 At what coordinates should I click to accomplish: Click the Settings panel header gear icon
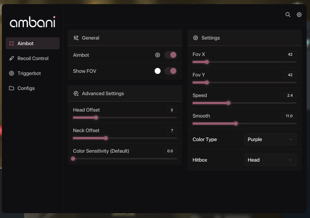[196, 38]
